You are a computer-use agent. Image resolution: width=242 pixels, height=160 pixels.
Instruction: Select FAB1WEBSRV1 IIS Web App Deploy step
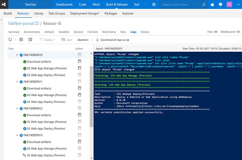(x=46, y=102)
